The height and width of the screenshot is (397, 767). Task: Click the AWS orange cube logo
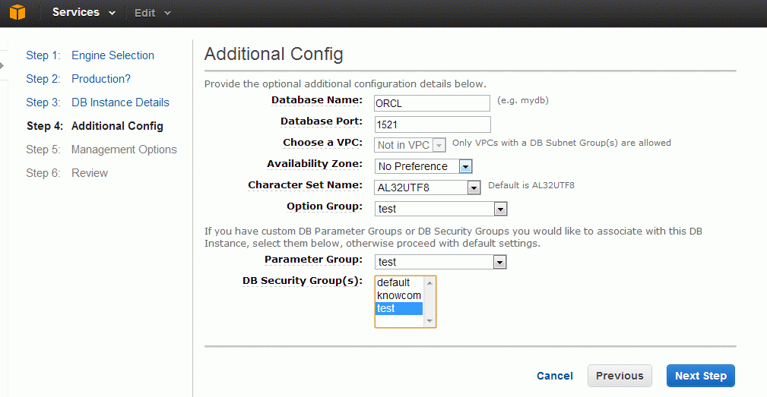click(17, 12)
